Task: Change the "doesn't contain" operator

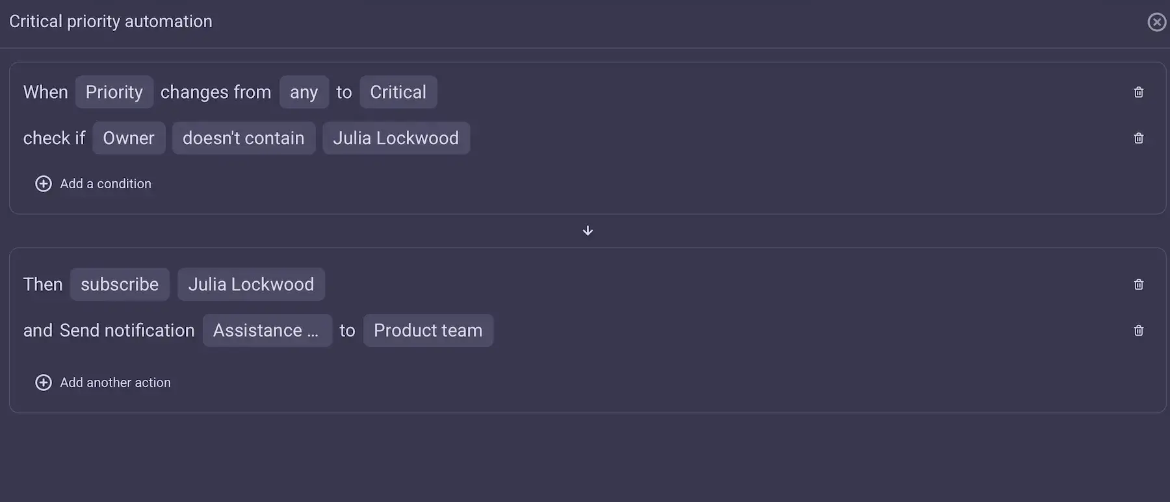Action: click(244, 138)
